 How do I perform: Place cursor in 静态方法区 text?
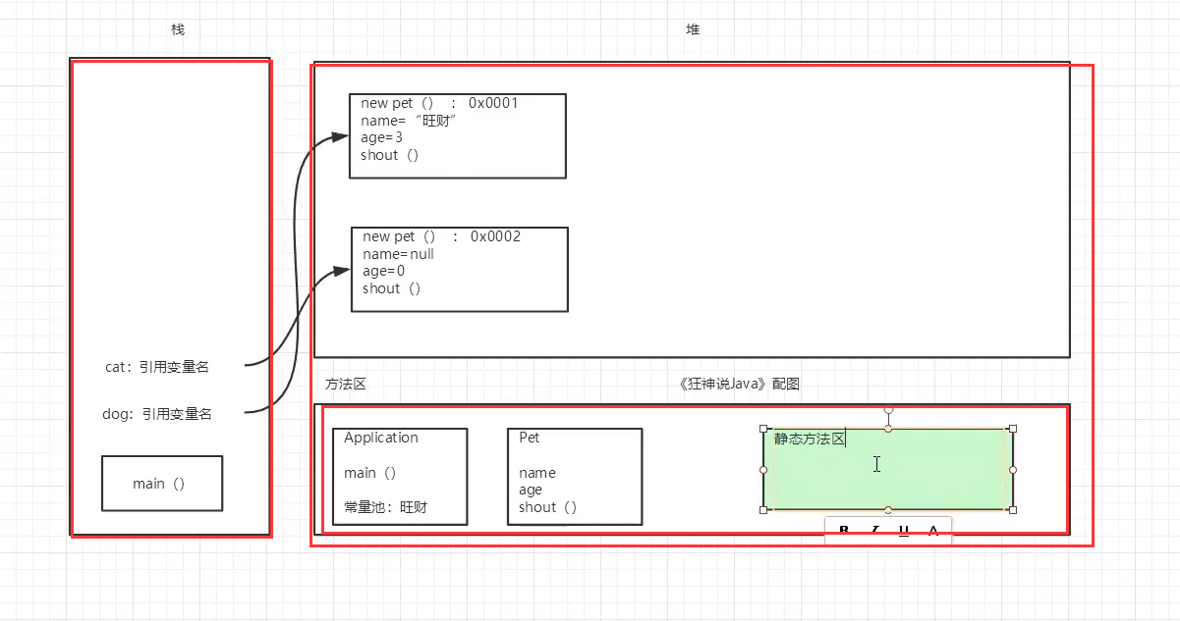[810, 440]
